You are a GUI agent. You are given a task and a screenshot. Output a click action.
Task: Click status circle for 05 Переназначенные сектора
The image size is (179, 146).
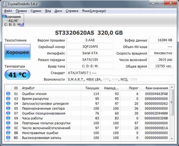tap(8, 108)
